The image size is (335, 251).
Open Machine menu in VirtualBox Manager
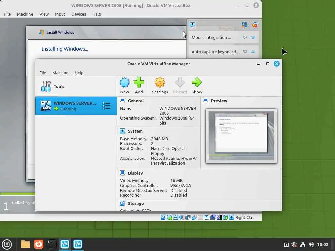pos(61,73)
